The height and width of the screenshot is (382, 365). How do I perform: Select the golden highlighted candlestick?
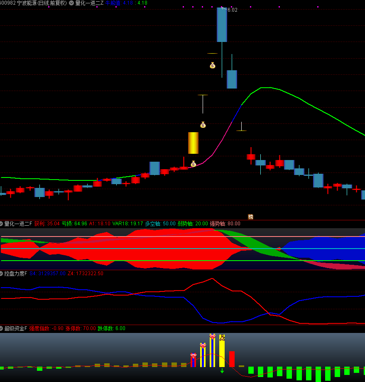pyautogui.click(x=193, y=143)
